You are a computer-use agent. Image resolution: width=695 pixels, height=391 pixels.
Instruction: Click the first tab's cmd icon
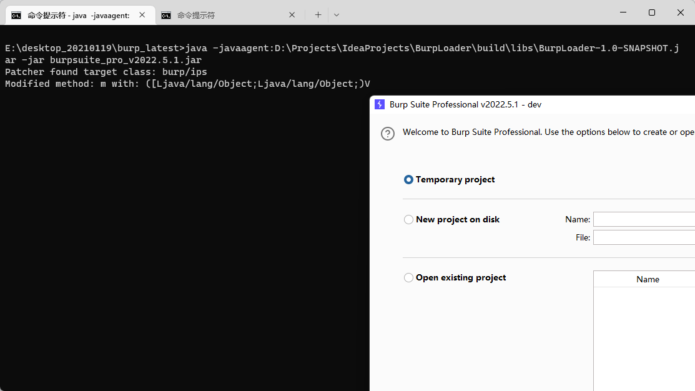(x=16, y=15)
